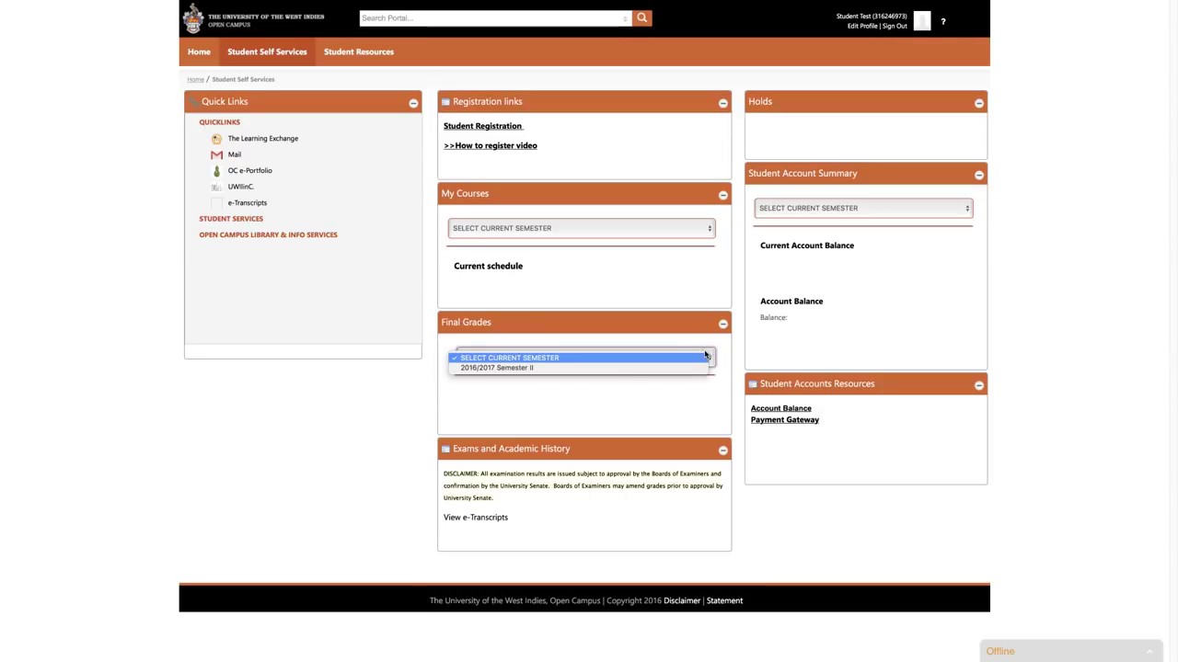Screen dimensions: 1178x662
Task: Click the Current schedule heading
Action: tap(488, 267)
